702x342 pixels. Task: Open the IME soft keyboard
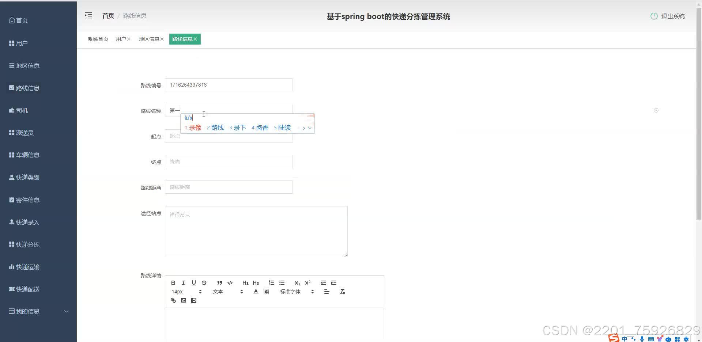(x=651, y=339)
